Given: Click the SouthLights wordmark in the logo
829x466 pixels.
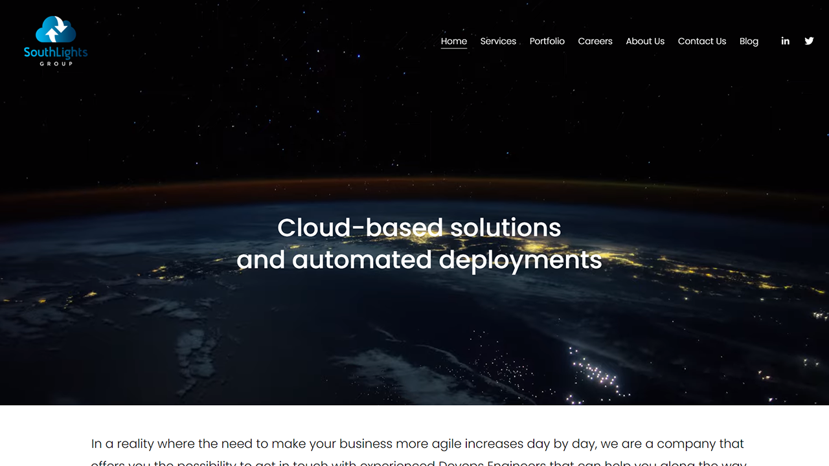Looking at the screenshot, I should [x=56, y=52].
